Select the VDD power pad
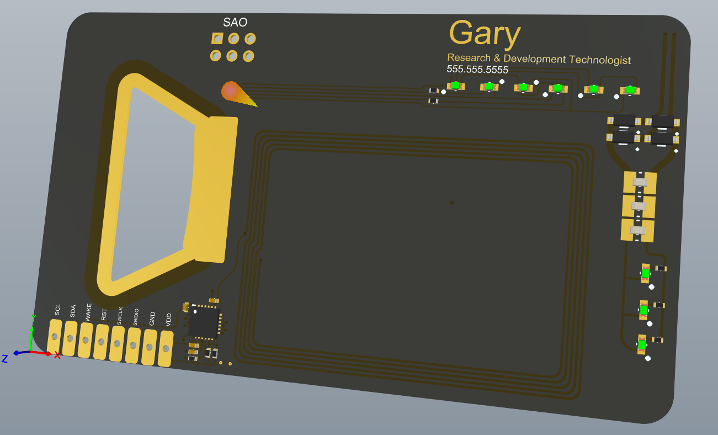 165,349
